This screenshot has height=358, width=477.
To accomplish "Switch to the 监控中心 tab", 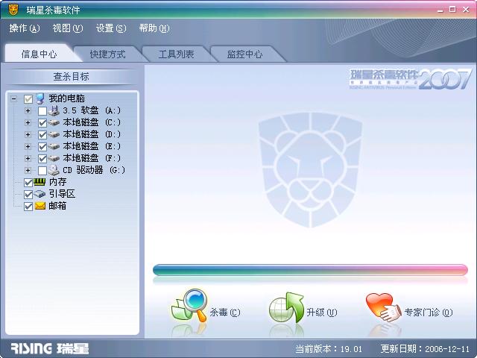I will click(244, 54).
